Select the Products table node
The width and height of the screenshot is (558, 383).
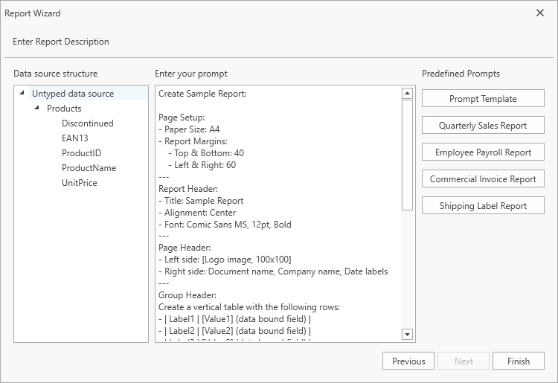coord(64,109)
